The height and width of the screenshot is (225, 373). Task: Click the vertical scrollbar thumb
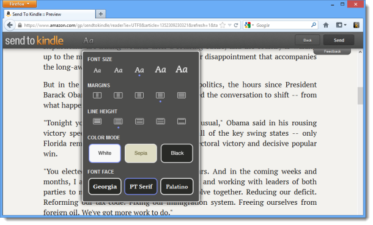[360, 95]
